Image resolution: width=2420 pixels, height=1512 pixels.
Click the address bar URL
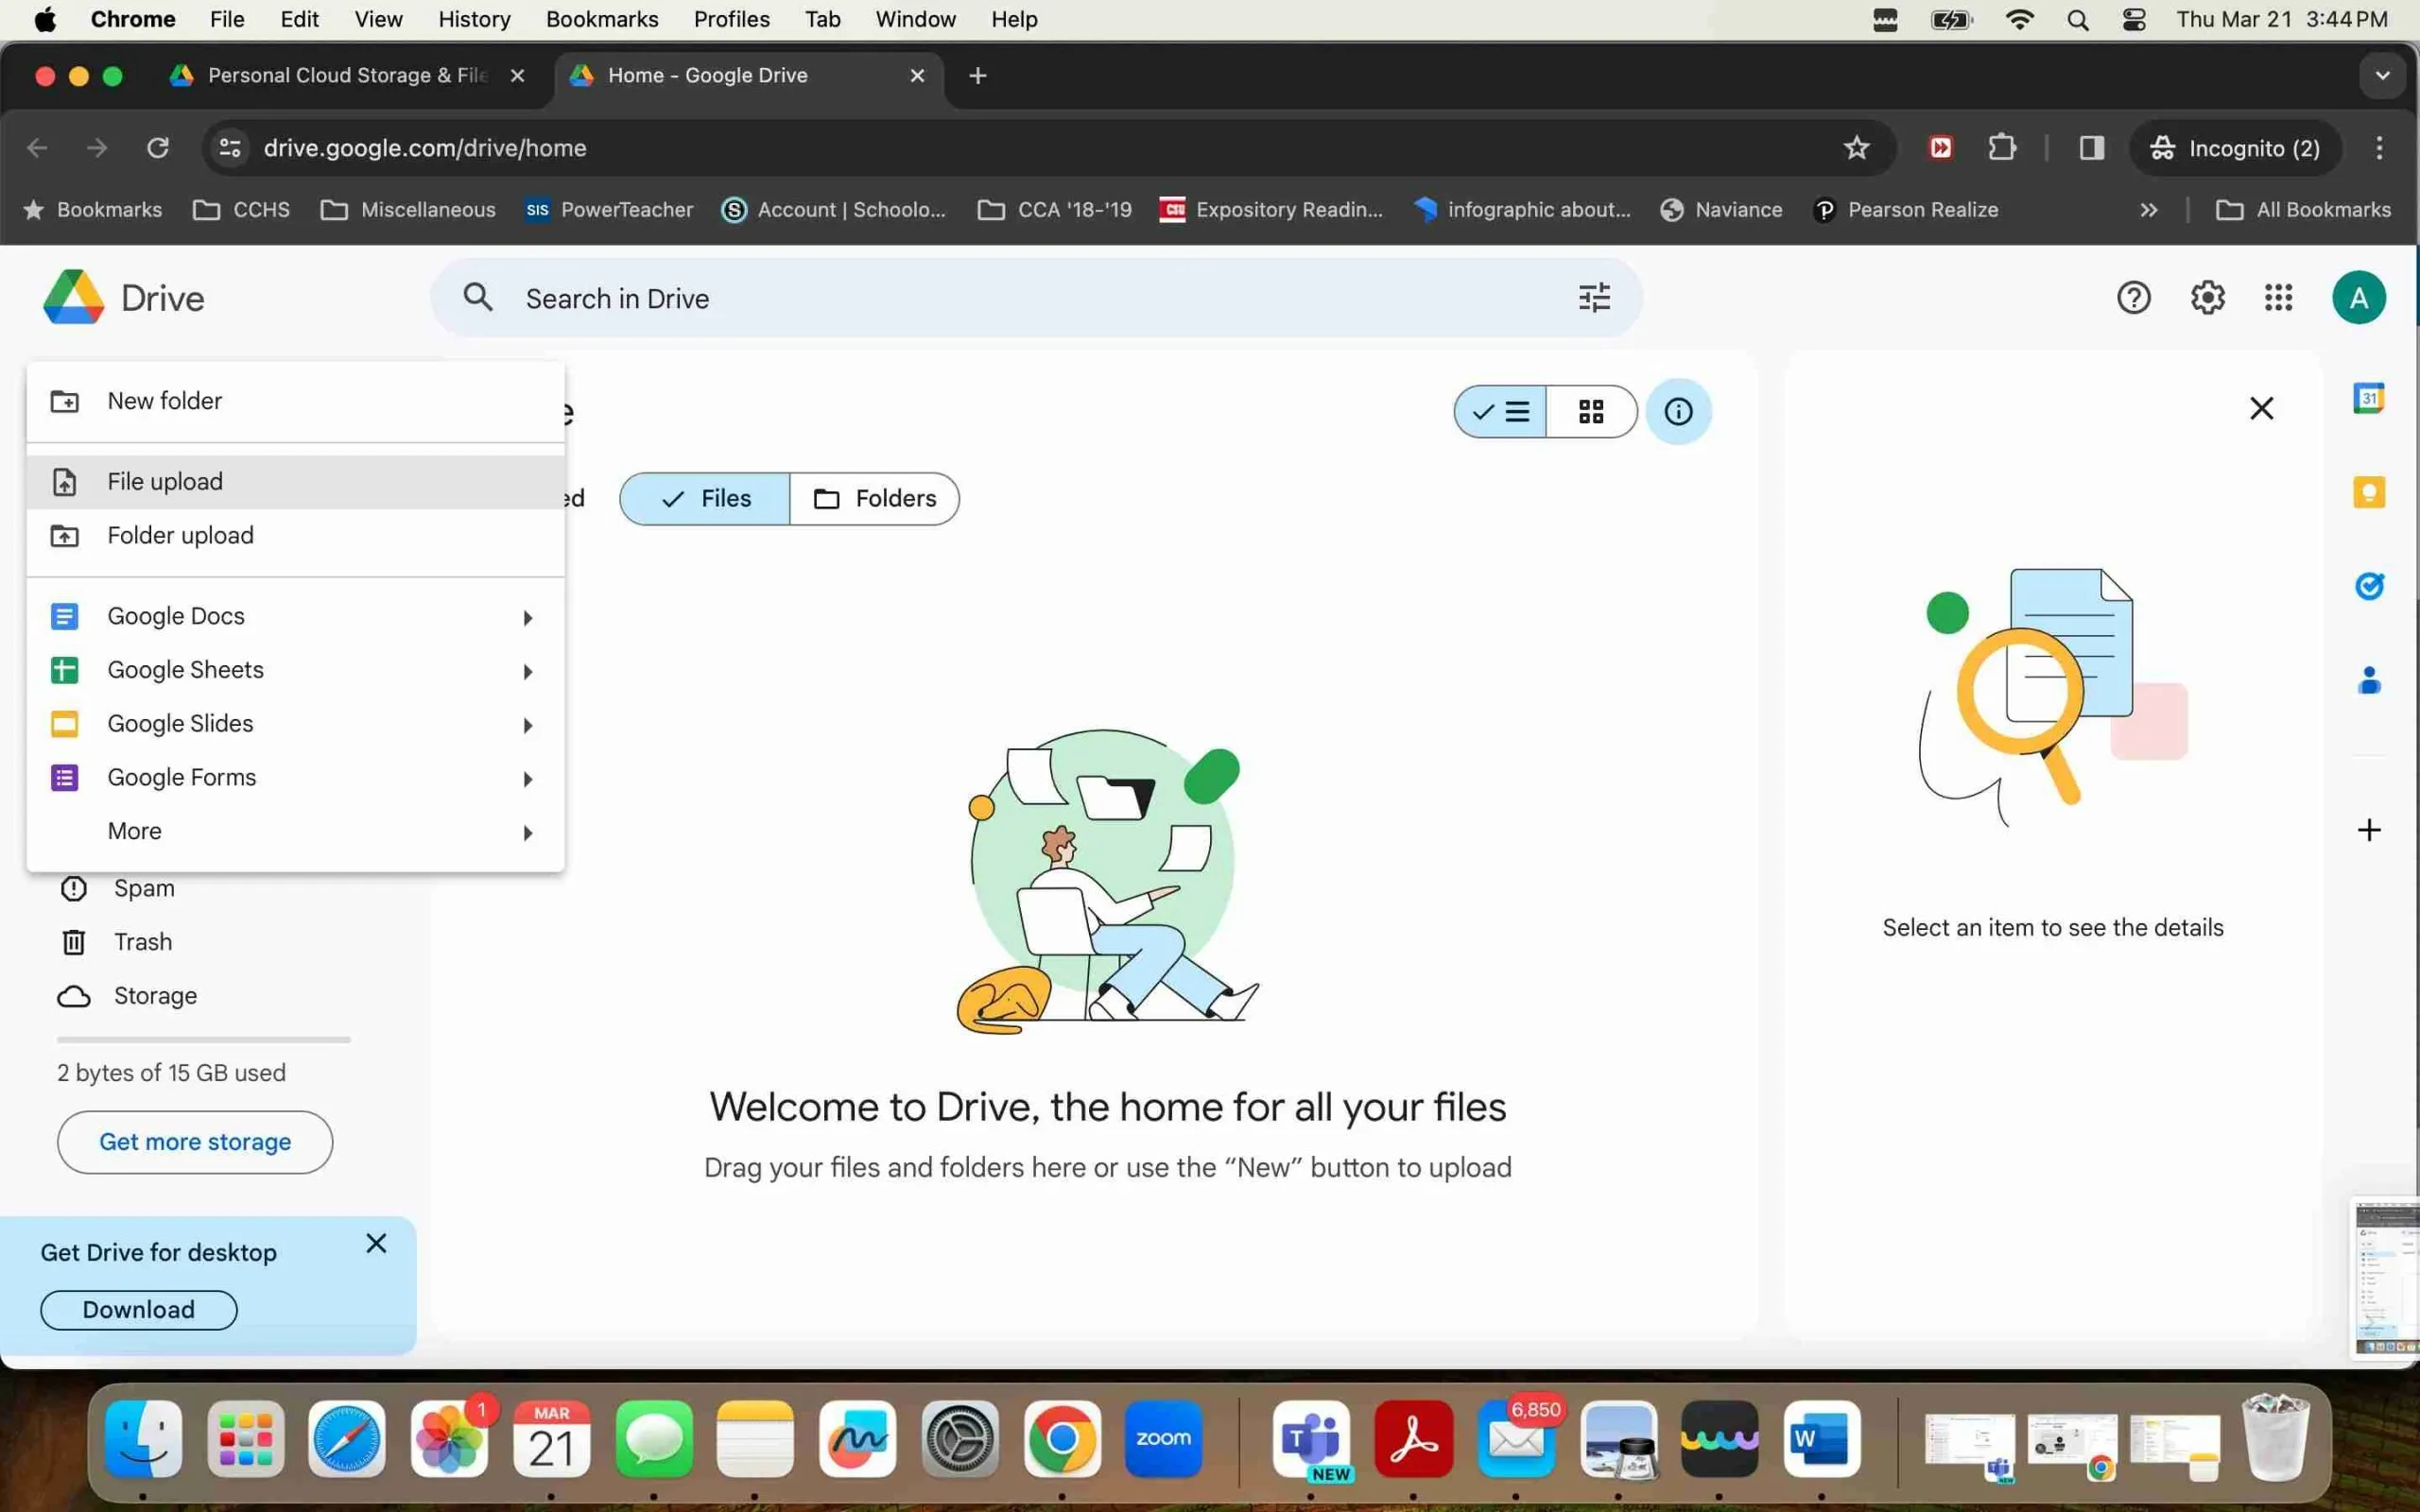[x=425, y=148]
